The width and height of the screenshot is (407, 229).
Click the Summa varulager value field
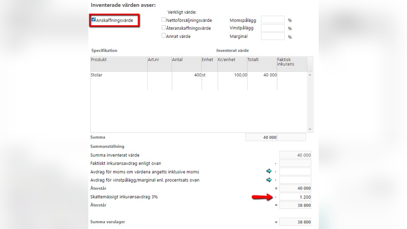click(295, 222)
